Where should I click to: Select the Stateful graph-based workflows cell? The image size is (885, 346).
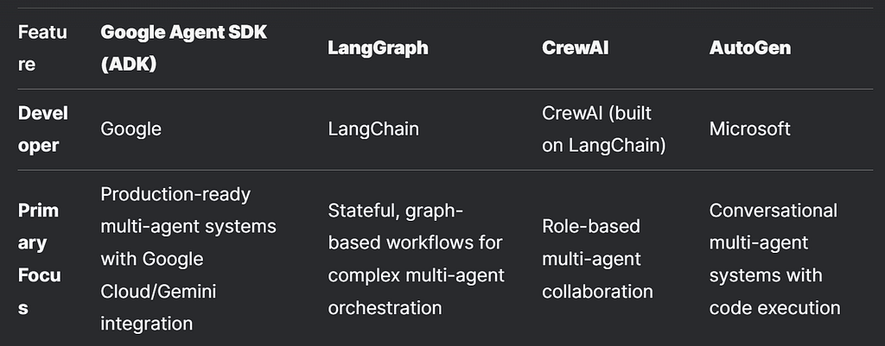[x=417, y=259]
